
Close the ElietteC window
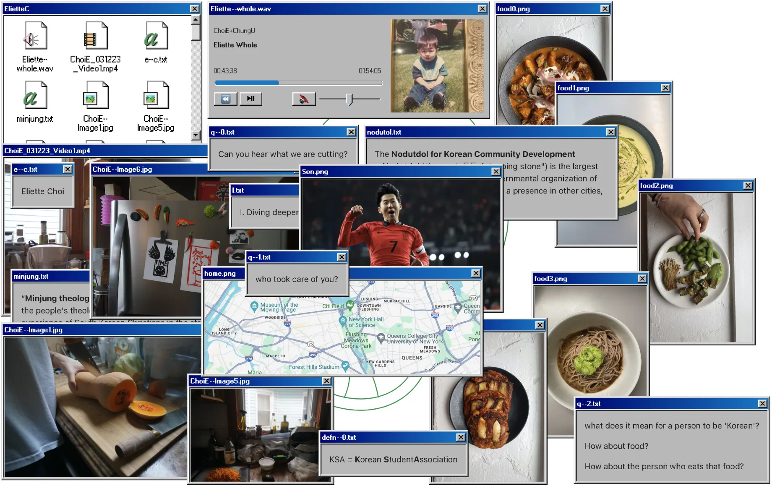pyautogui.click(x=195, y=9)
